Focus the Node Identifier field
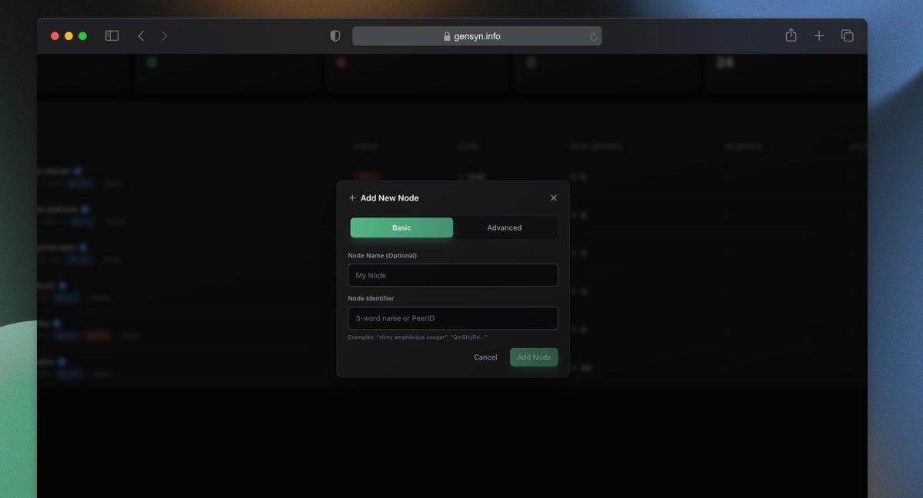 [x=453, y=318]
